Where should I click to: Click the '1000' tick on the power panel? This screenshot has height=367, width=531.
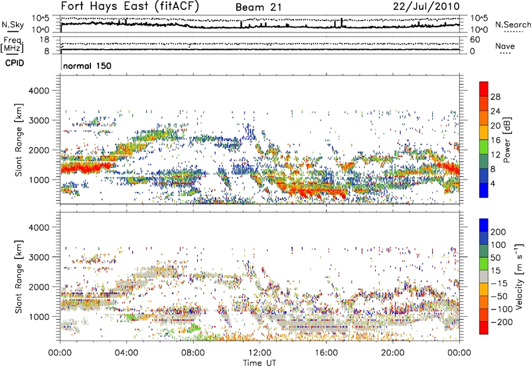(x=38, y=180)
